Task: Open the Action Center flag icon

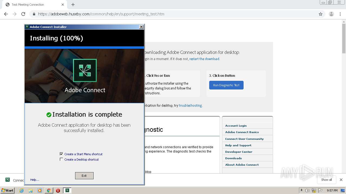Action: (320, 190)
